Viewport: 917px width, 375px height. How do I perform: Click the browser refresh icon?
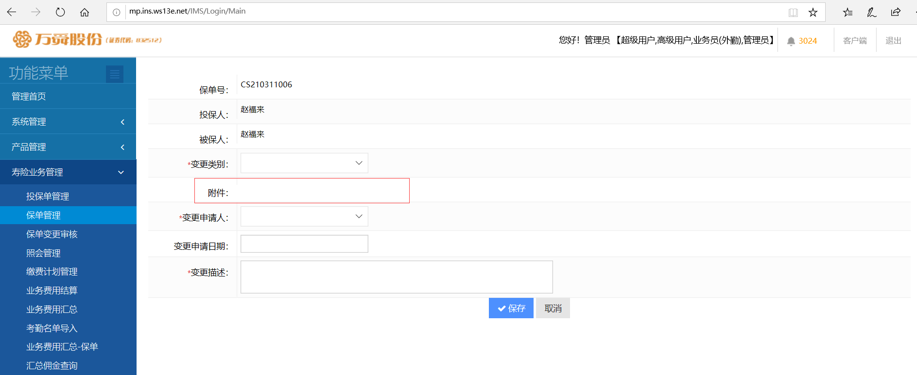(60, 12)
